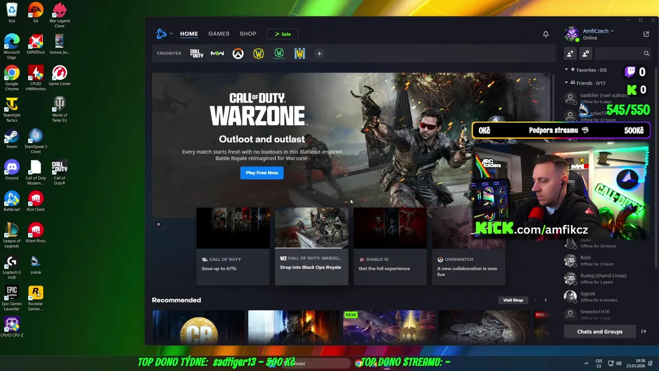Open the Drop into Black Ops Royale card
The width and height of the screenshot is (659, 371).
tap(311, 246)
